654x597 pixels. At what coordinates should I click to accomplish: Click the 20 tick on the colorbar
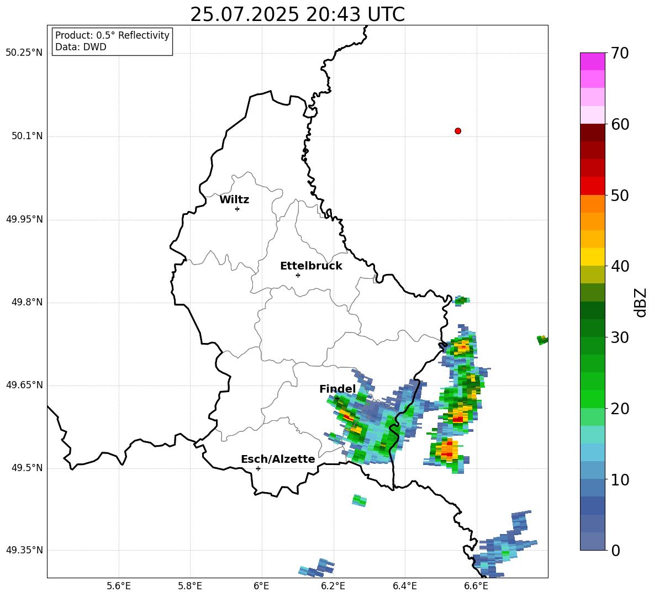[620, 409]
